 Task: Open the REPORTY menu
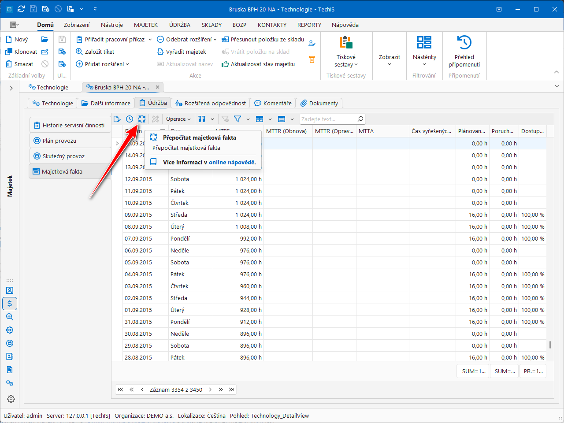(309, 25)
